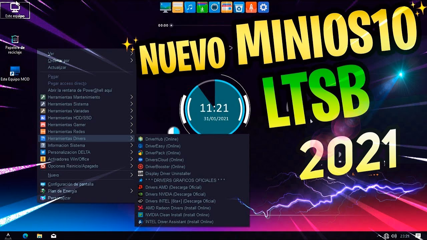The width and height of the screenshot is (427, 240).
Task: Expand the Nuevo submenu arrow
Action: point(132,175)
